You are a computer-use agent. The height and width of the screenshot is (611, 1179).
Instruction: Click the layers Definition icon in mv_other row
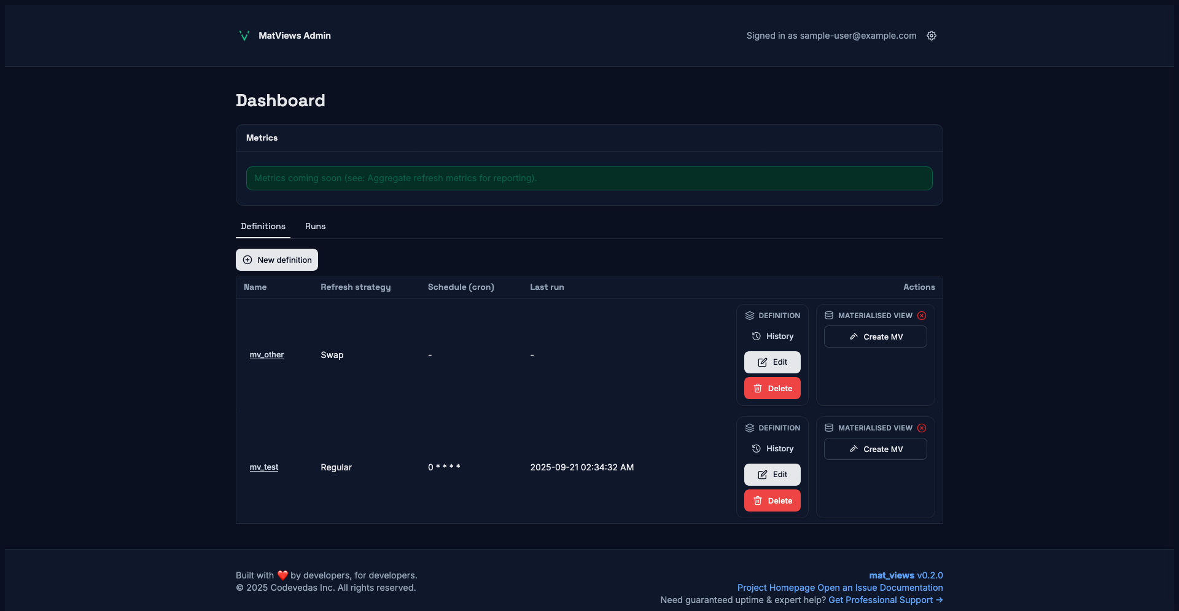click(750, 316)
